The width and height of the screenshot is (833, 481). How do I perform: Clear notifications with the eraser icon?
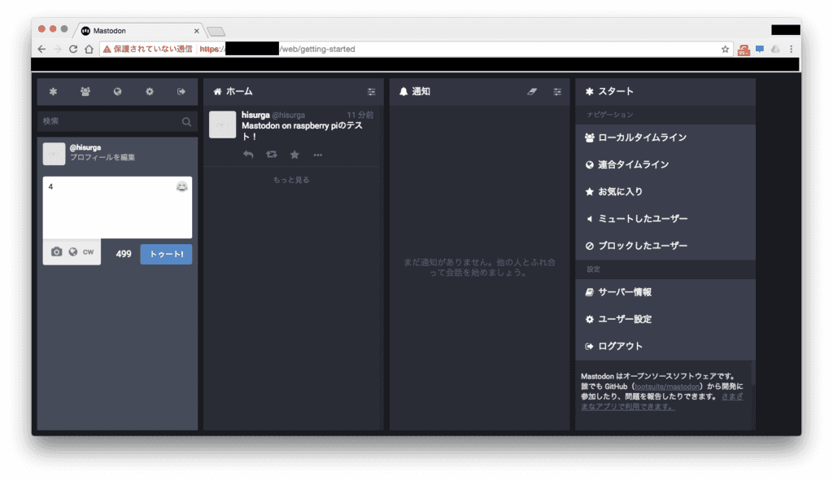(532, 92)
